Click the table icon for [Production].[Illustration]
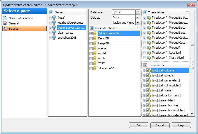 (x=148, y=58)
